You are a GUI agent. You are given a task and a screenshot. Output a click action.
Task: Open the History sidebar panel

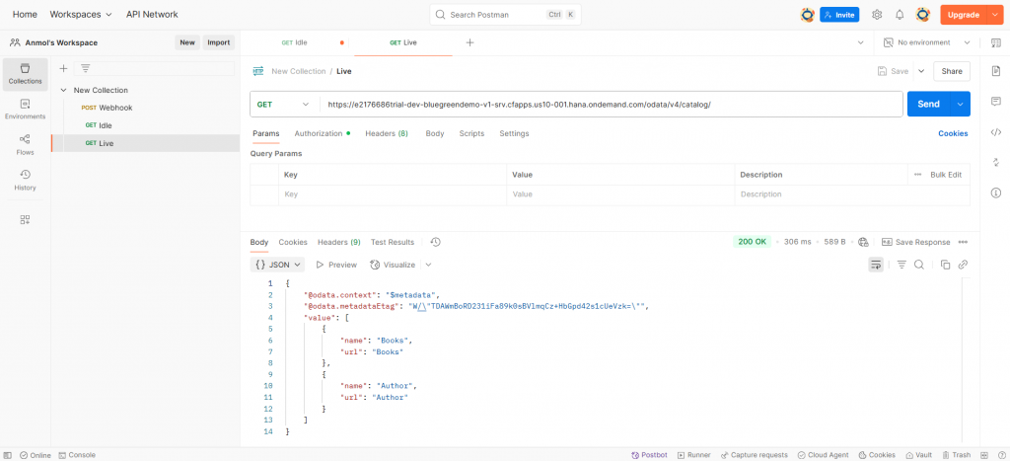pyautogui.click(x=25, y=181)
